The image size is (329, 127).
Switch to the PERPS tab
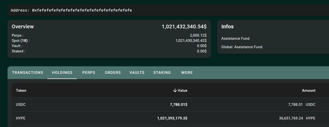[89, 73]
